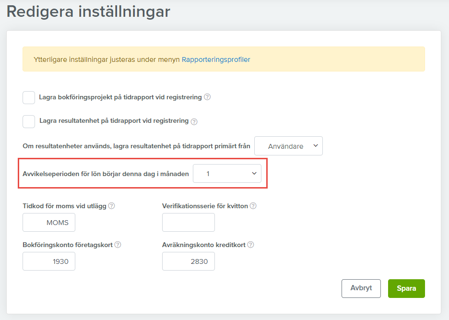449x320 pixels.
Task: Click the Avvikelseperioden för lön label text
Action: click(106, 174)
